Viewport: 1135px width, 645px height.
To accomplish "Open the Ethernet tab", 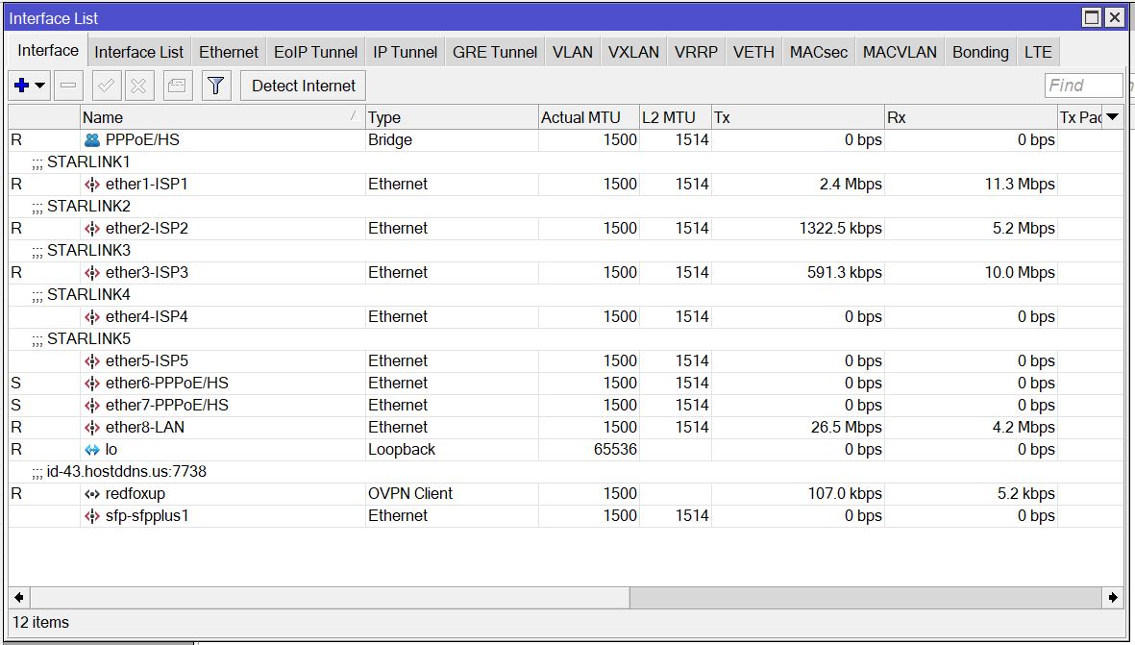I will click(x=229, y=52).
